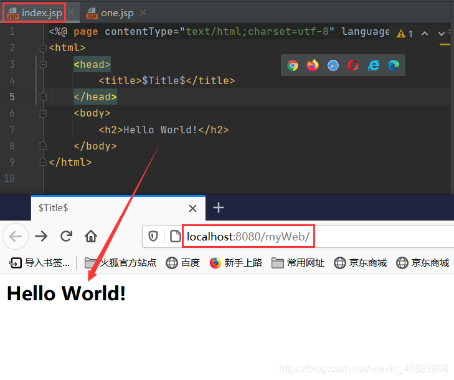Open page in Safari browser icon
The image size is (454, 380).
[x=333, y=65]
